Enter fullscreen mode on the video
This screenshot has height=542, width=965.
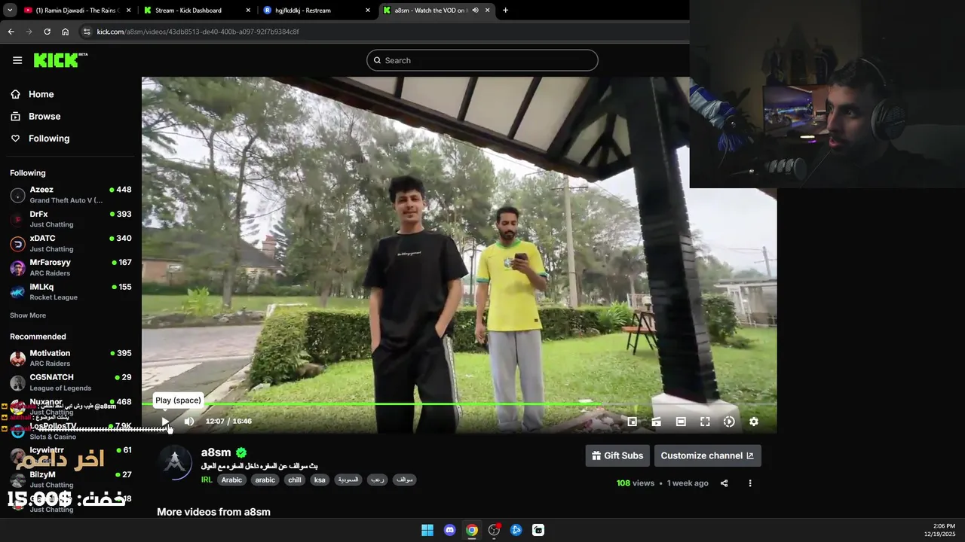pos(705,422)
